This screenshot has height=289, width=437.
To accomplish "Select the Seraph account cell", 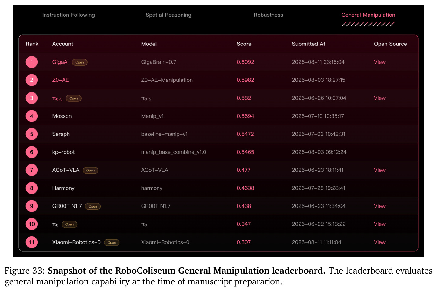I will [x=61, y=134].
